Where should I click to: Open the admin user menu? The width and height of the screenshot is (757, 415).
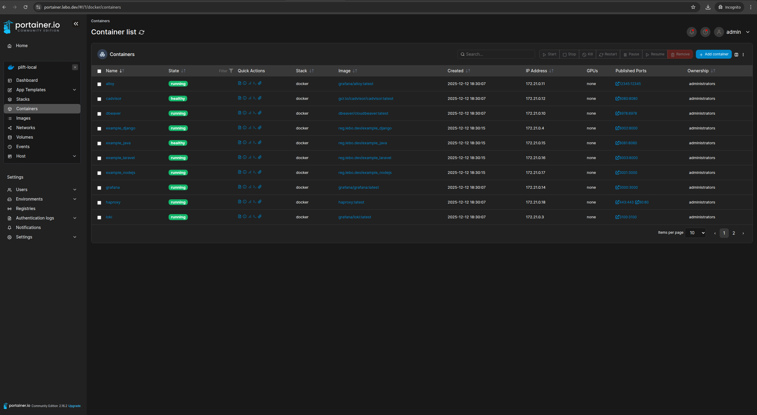coord(733,32)
